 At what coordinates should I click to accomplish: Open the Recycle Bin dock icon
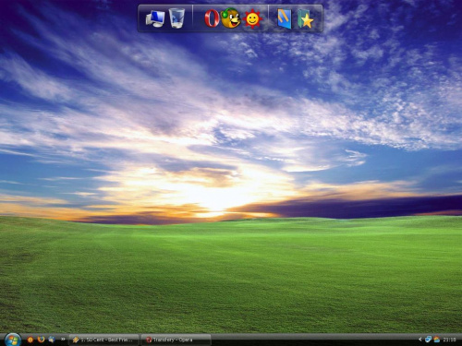176,18
